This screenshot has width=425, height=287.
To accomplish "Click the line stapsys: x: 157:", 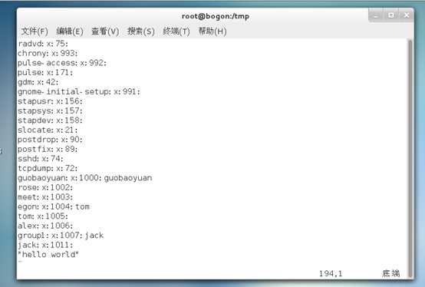I will click(x=50, y=111).
